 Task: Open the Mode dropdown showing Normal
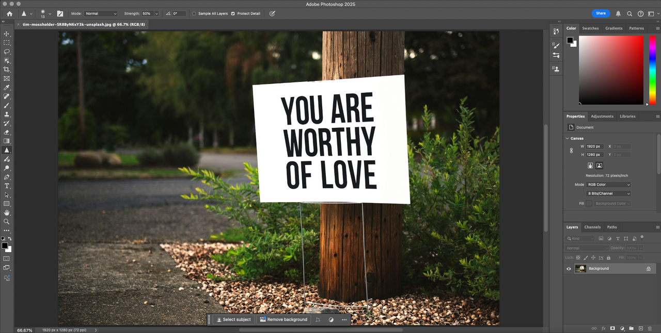coord(101,13)
